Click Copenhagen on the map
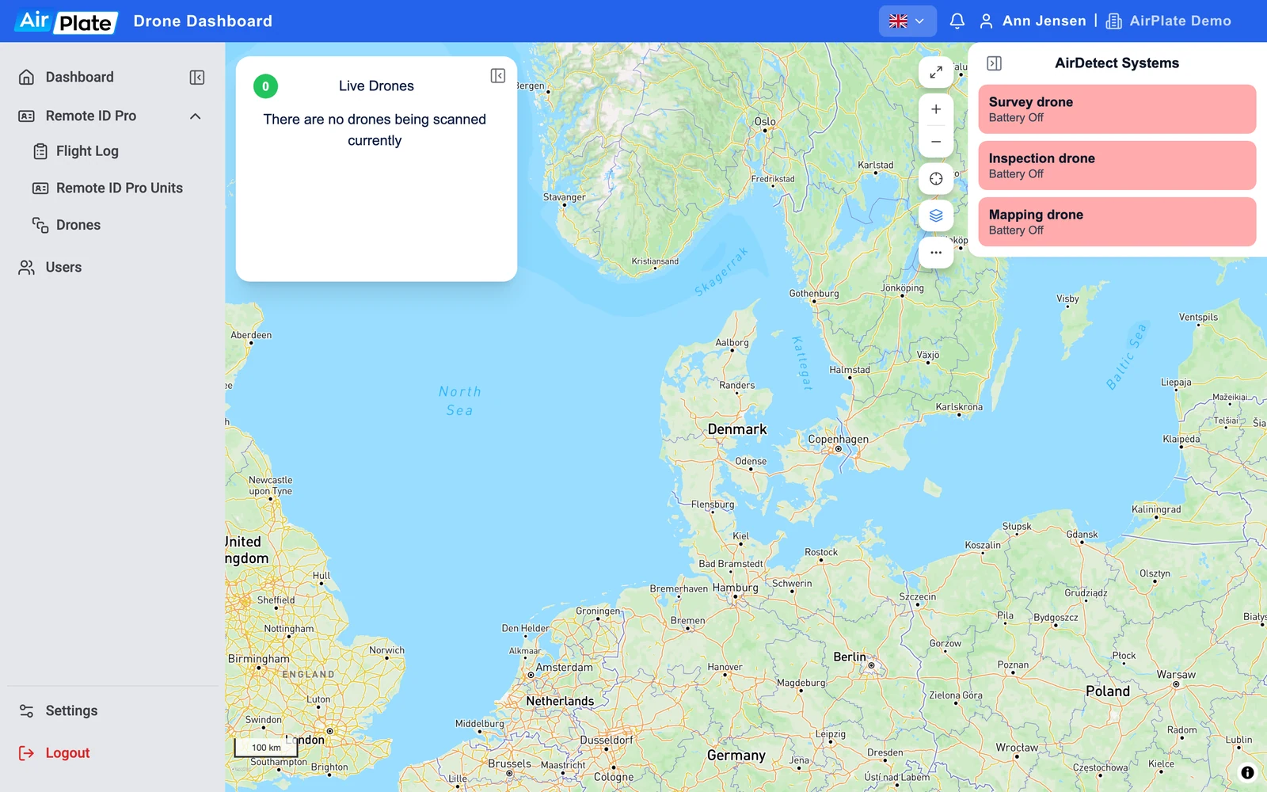The width and height of the screenshot is (1267, 792). [x=838, y=440]
